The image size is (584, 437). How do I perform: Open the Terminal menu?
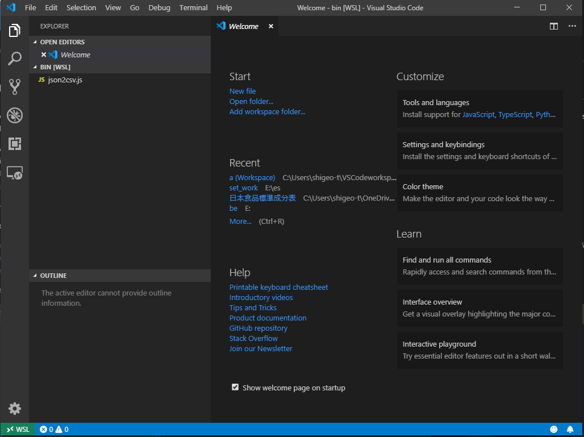pos(193,8)
